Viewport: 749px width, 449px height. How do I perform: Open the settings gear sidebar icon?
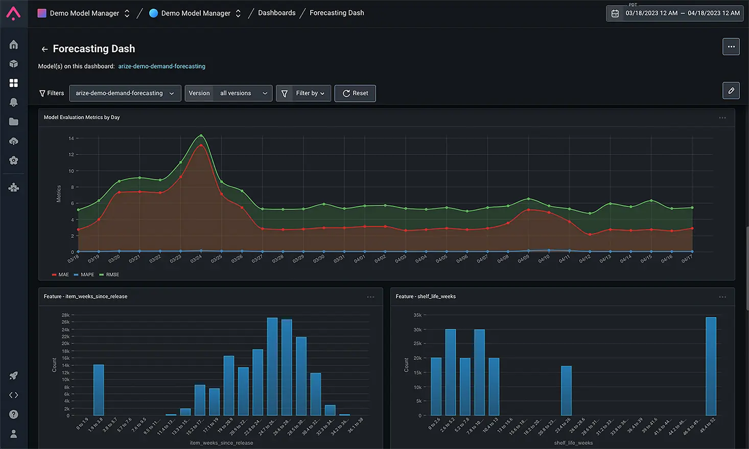click(14, 161)
